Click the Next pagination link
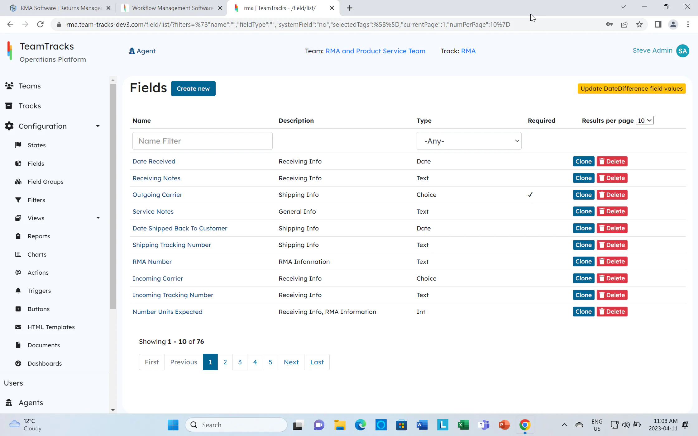Screen dimensions: 698x436 tap(291, 362)
